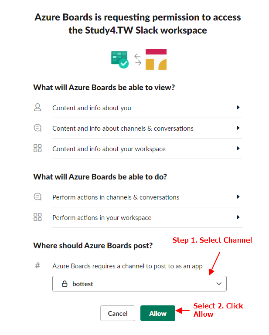Screen dimensions: 269x335
Task: Expand 'Perform actions in channels & conversations' arrow
Action: pos(238,197)
